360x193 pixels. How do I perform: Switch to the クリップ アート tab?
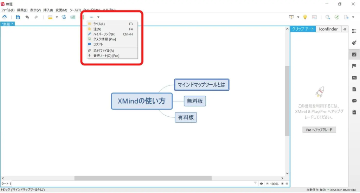click(x=303, y=29)
